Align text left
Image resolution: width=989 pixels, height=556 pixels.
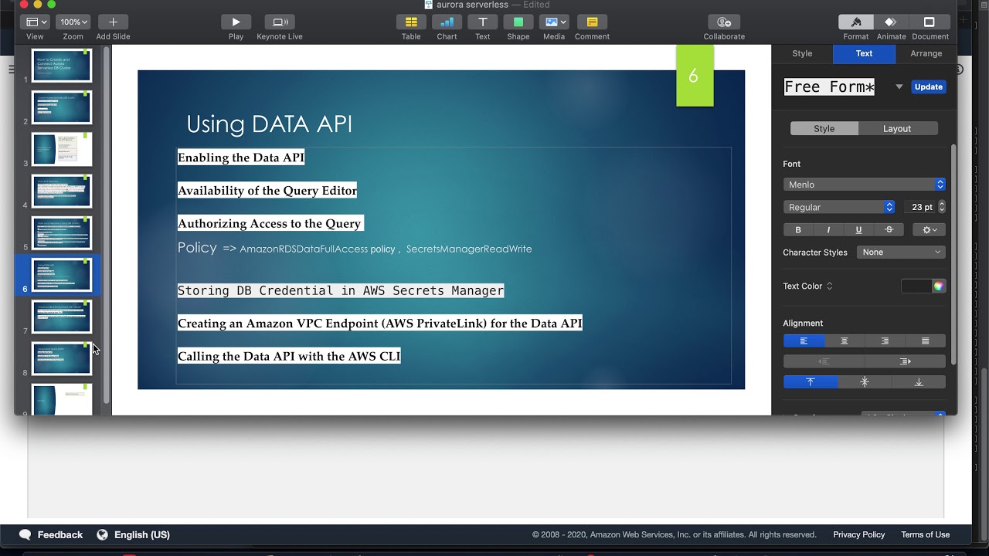click(x=804, y=341)
